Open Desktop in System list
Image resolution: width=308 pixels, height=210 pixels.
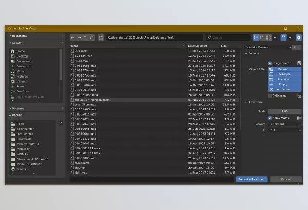pos(34,56)
